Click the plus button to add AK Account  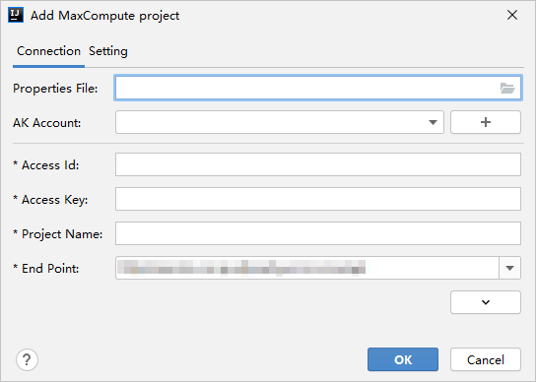(486, 122)
